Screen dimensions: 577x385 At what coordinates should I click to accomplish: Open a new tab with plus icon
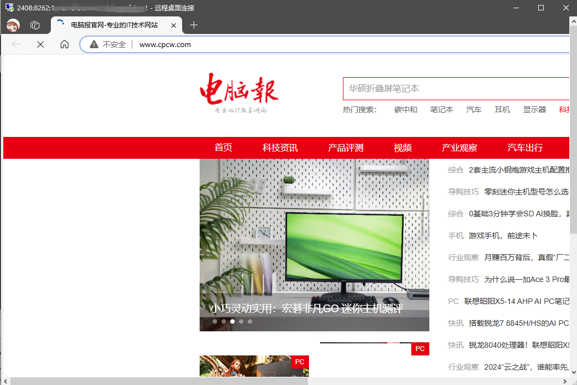tap(194, 25)
